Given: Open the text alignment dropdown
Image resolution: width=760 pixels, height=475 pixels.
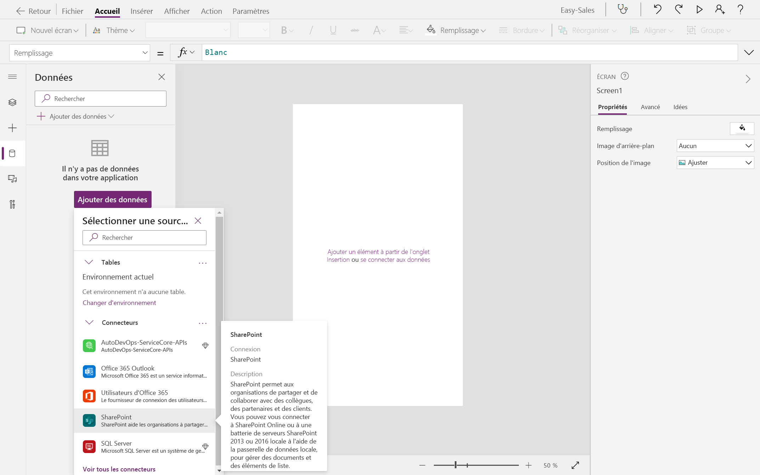Looking at the screenshot, I should [406, 30].
